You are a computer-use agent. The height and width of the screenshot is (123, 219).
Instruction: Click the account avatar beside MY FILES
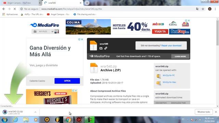(x=57, y=31)
